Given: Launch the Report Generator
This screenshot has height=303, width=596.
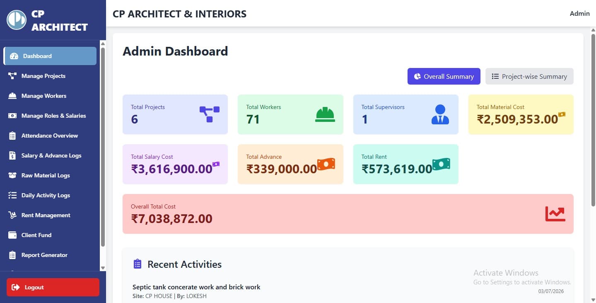Looking at the screenshot, I should 50,255.
